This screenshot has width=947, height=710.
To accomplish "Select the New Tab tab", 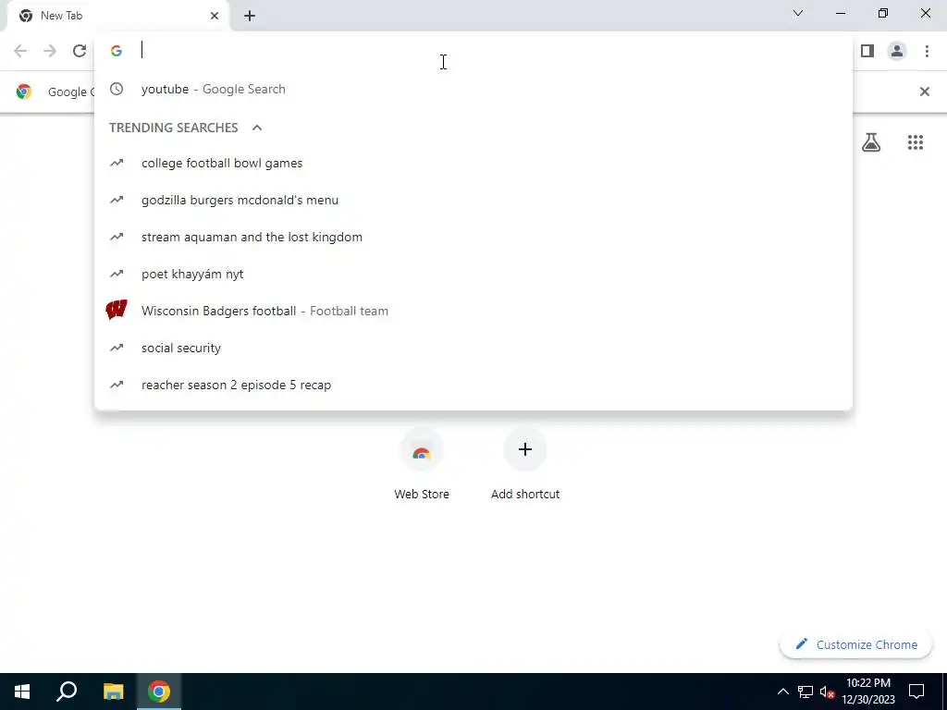I will pos(118,16).
